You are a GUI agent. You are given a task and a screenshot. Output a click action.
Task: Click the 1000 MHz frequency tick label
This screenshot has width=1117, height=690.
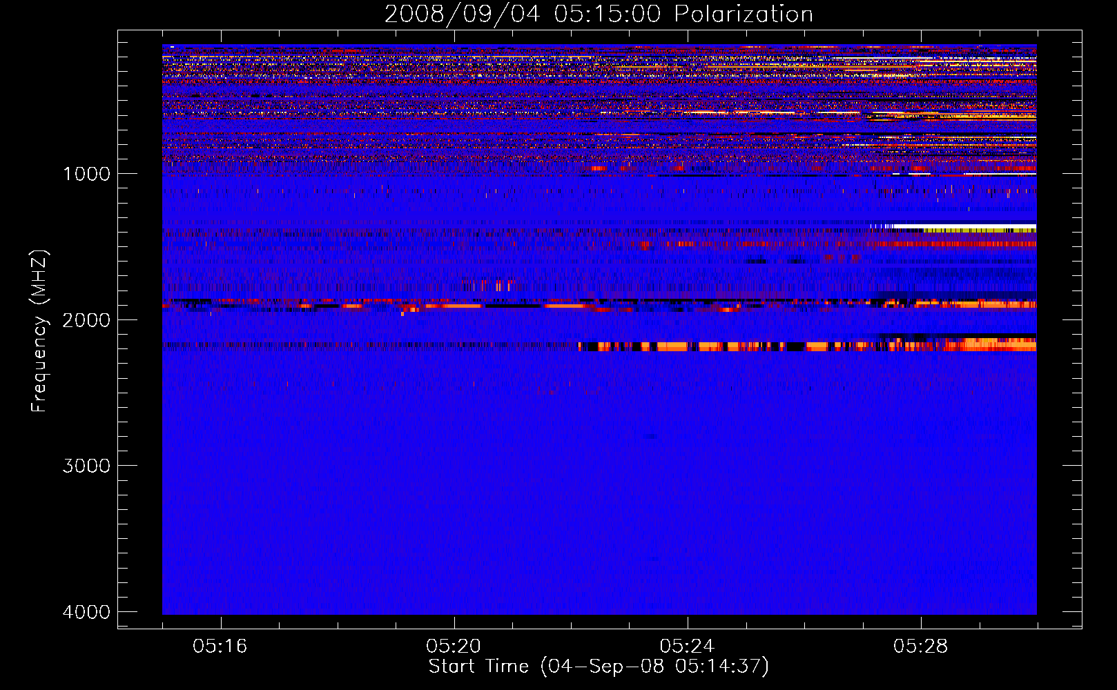tap(86, 174)
